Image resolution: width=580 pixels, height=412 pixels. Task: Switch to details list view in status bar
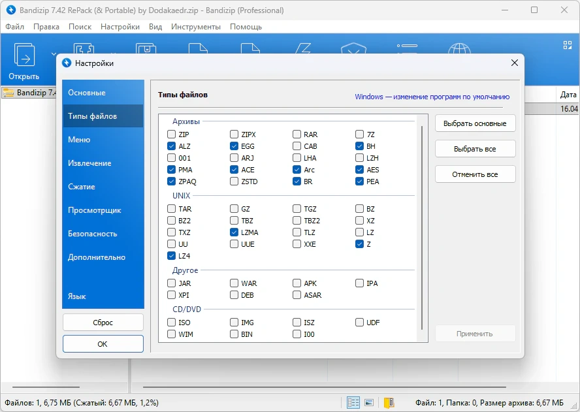[x=353, y=402]
